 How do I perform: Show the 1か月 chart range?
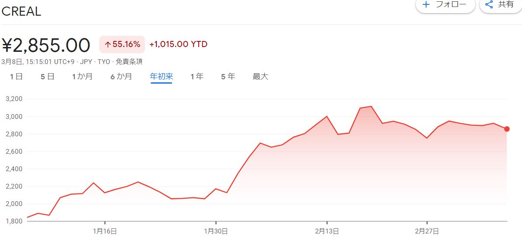click(83, 77)
